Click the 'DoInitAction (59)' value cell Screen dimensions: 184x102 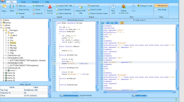pyautogui.click(x=36, y=90)
